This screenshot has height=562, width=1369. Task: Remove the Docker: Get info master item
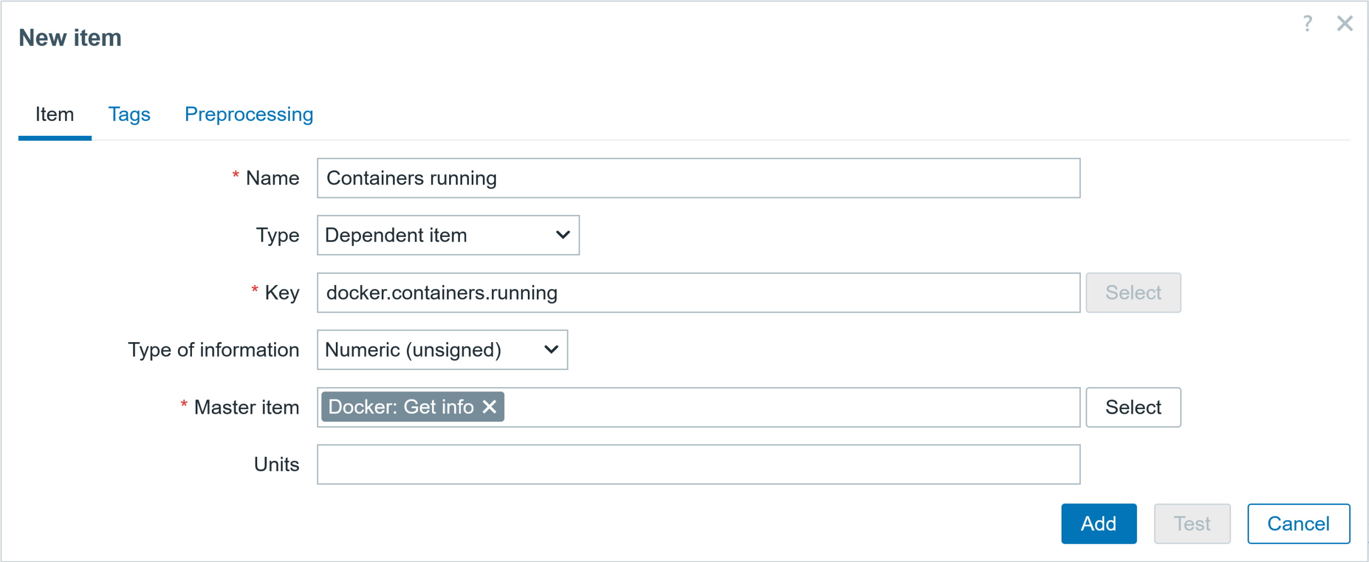tap(489, 407)
